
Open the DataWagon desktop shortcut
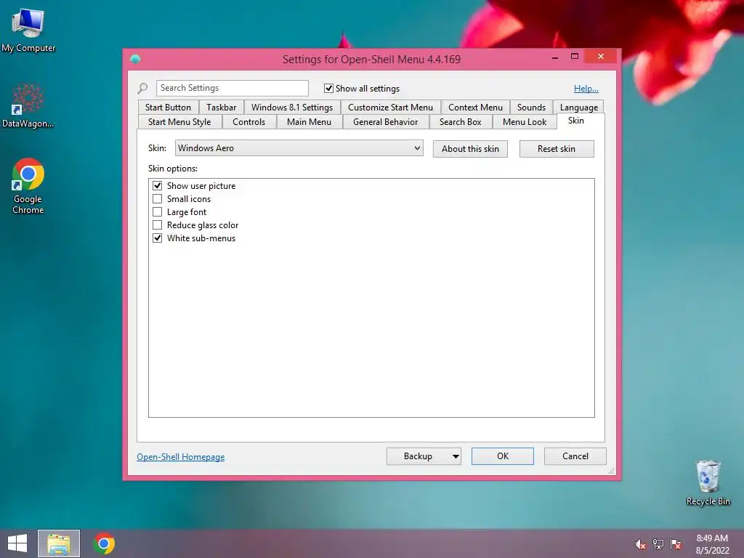click(x=28, y=106)
